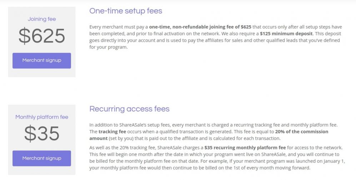Click the large $35 price
Viewport: 356px width, 180px height.
(x=42, y=133)
